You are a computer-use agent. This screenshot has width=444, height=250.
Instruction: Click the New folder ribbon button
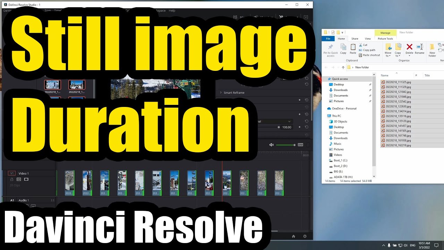click(432, 50)
